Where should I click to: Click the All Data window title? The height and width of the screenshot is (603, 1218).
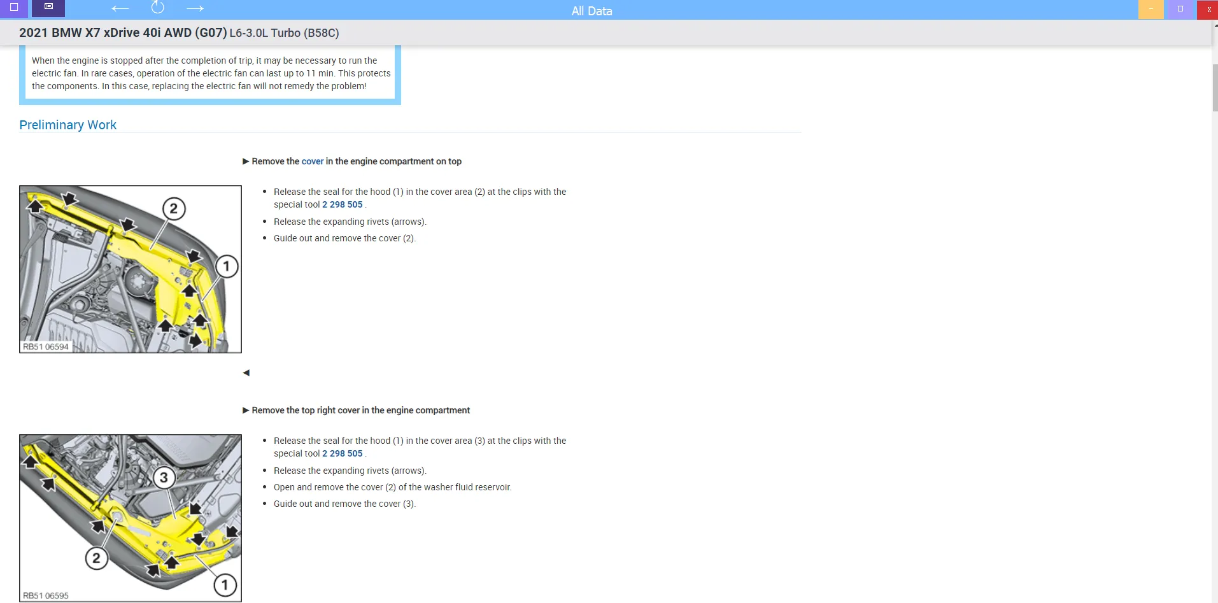tap(591, 11)
